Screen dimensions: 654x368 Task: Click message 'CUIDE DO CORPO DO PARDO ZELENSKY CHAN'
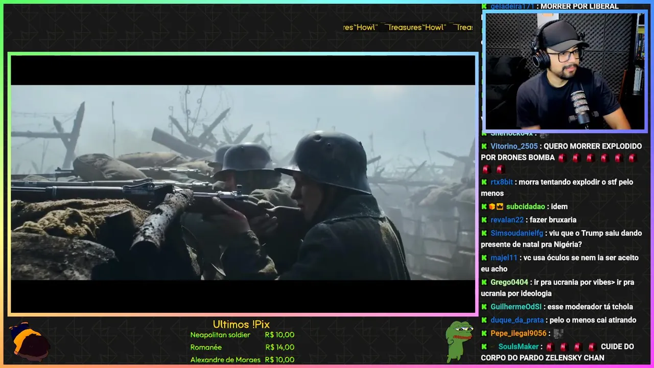pos(557,352)
